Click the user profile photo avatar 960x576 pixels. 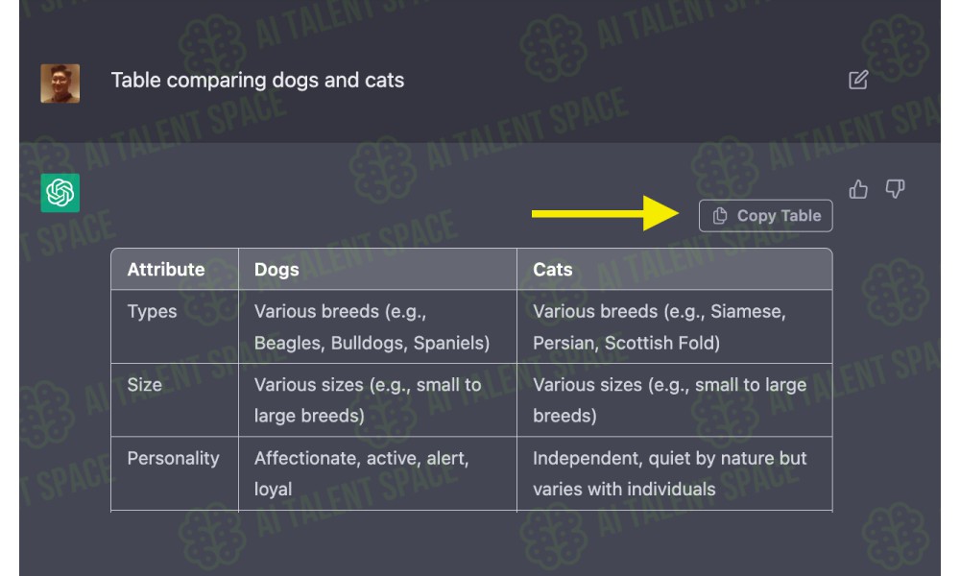point(60,84)
